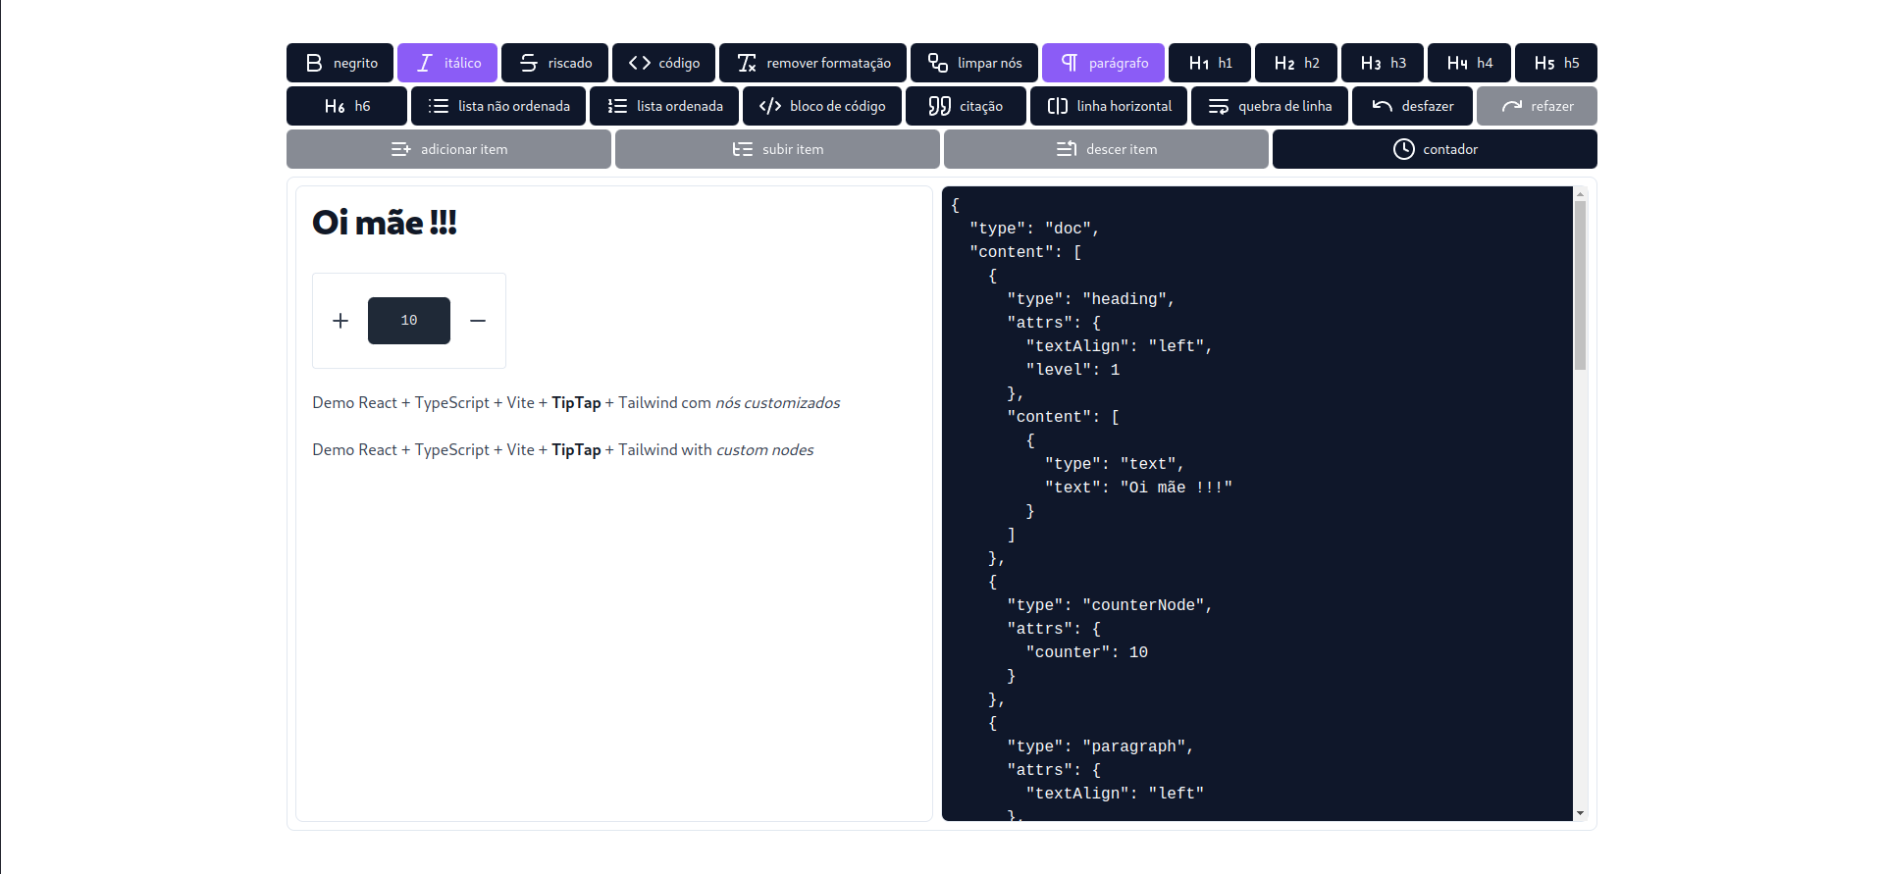Click the limpar nós shapes icon
This screenshot has width=1883, height=874.
[x=938, y=63]
